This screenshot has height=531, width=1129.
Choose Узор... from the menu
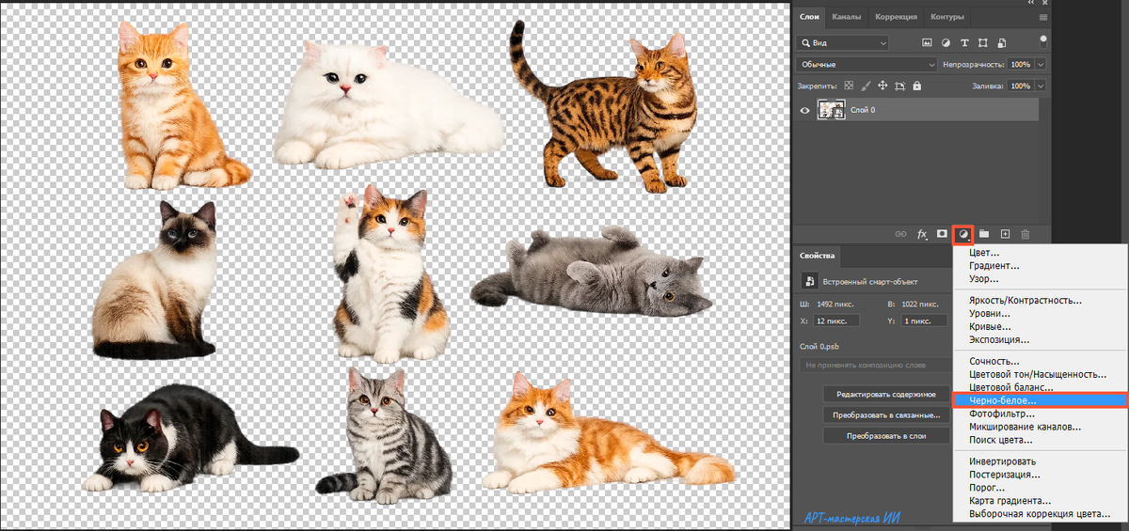1040,279
